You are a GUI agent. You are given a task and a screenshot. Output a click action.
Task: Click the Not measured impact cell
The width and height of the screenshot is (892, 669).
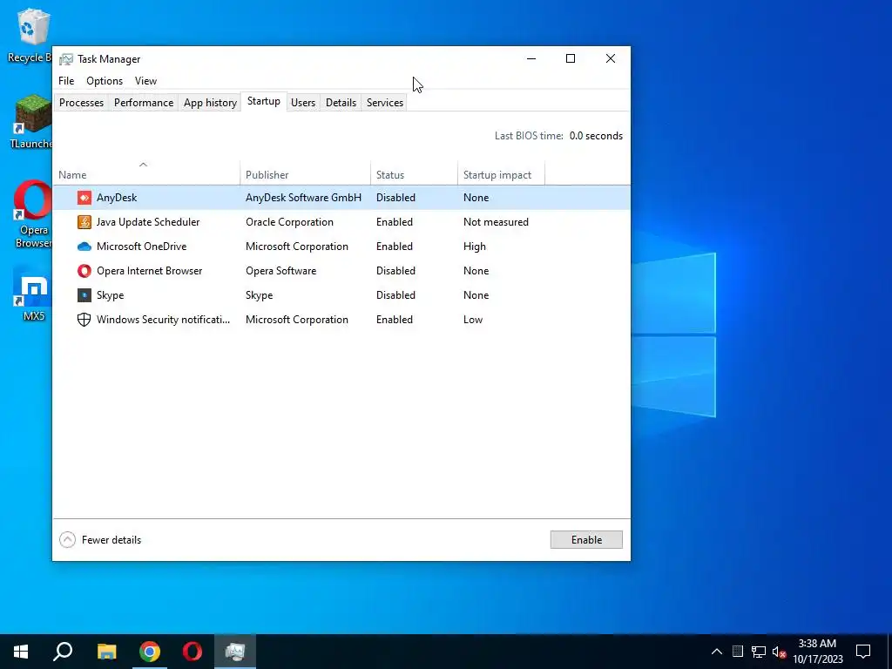pyautogui.click(x=496, y=222)
